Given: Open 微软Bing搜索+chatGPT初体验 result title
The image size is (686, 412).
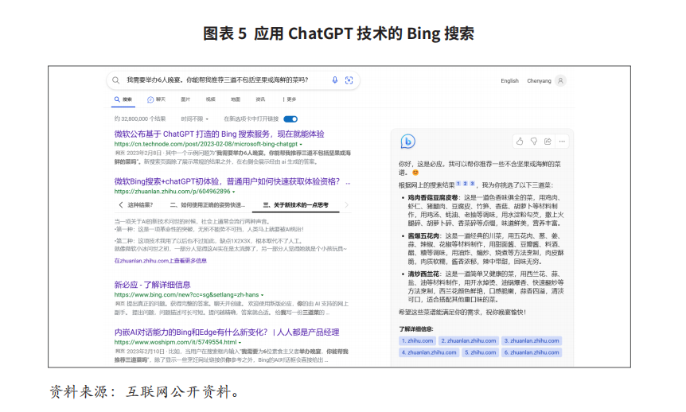Looking at the screenshot, I should pyautogui.click(x=227, y=181).
